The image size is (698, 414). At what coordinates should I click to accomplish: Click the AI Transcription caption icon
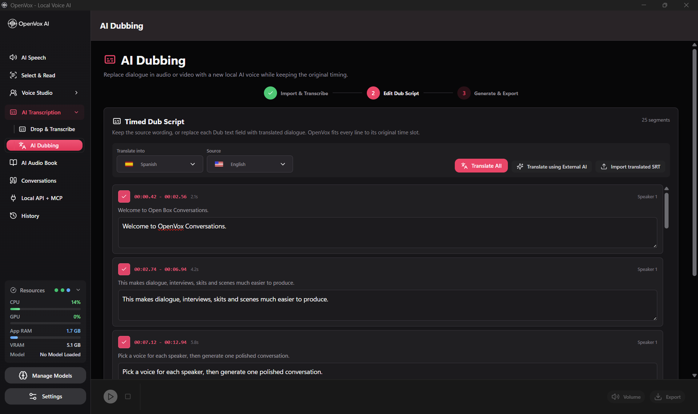[13, 113]
